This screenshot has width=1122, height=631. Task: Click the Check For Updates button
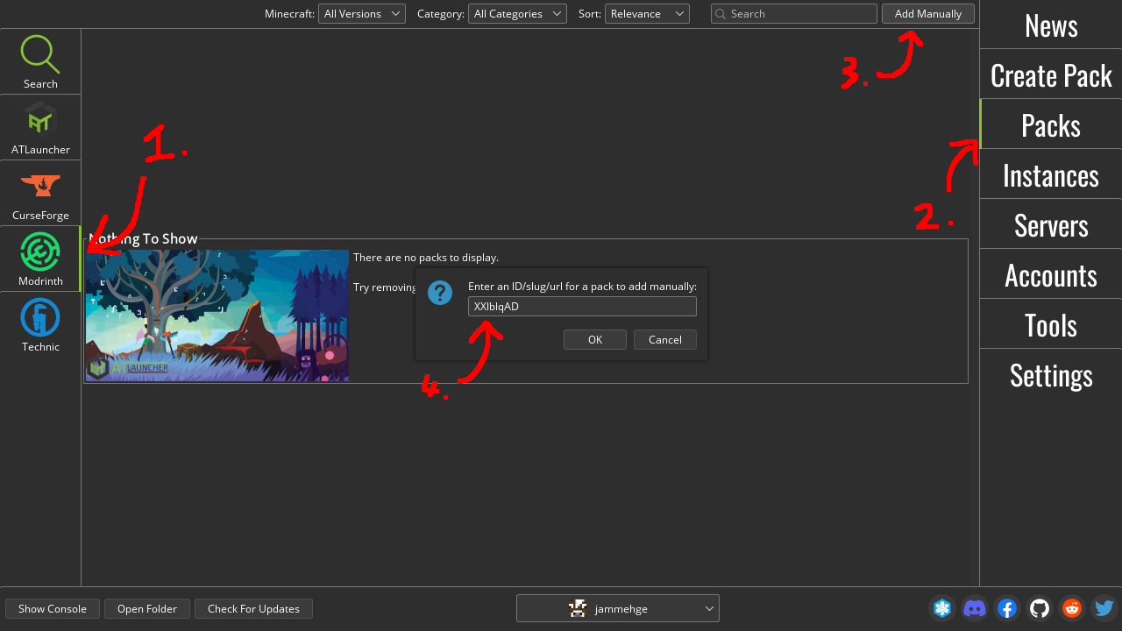coord(253,607)
